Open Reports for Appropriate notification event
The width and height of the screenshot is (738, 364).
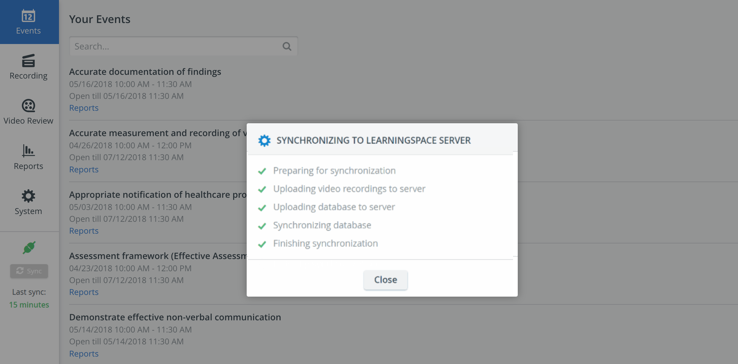click(x=84, y=231)
